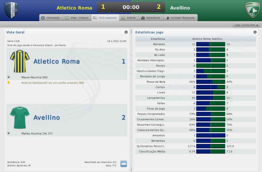This screenshot has width=262, height=172.
Task: Click the goal ball icon beside Mauro Macchia
Action: click(8, 77)
